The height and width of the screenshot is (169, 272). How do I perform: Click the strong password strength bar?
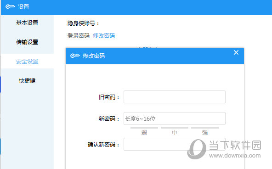pos(205,128)
